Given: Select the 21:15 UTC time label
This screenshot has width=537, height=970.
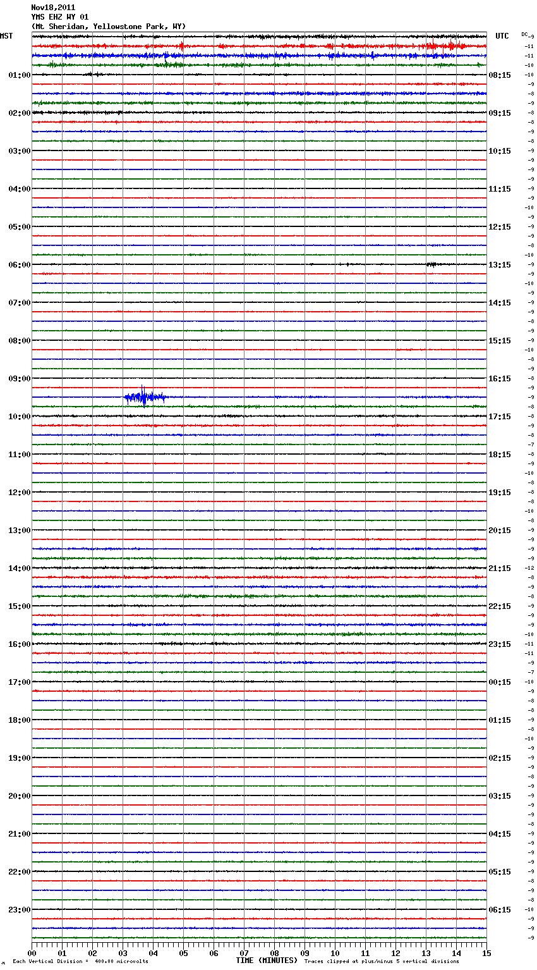Looking at the screenshot, I should pyautogui.click(x=500, y=568).
